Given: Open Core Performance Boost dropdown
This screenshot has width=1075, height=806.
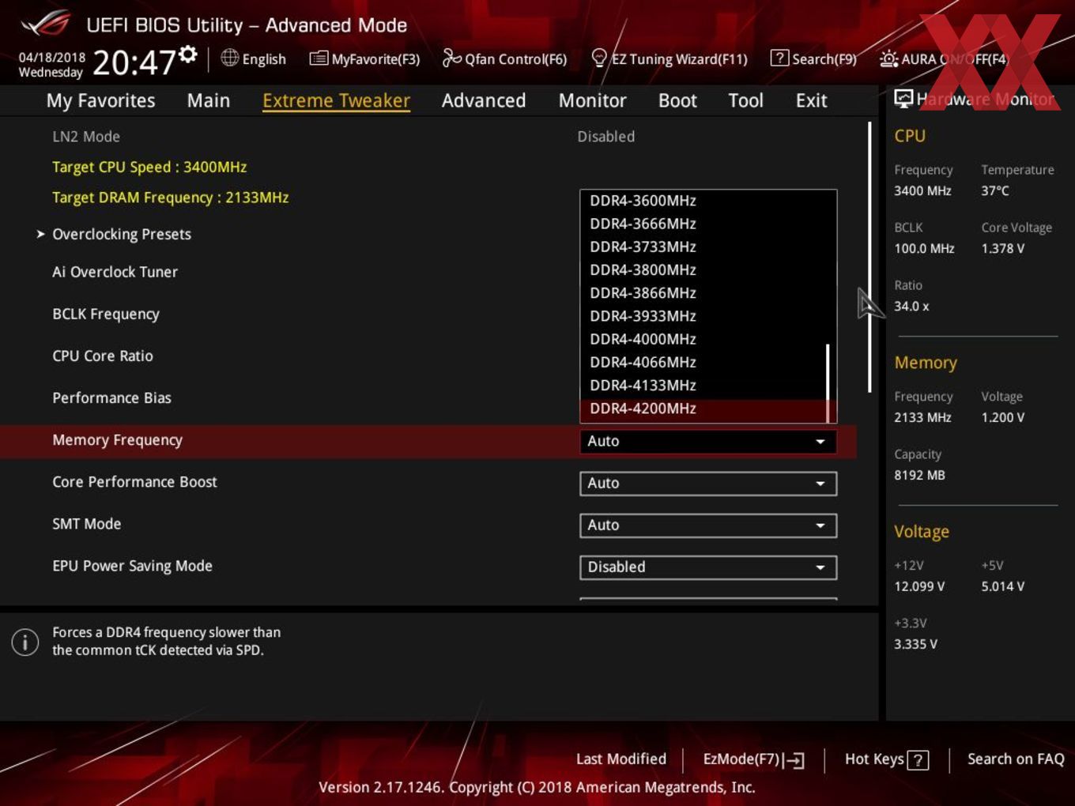Looking at the screenshot, I should (708, 483).
